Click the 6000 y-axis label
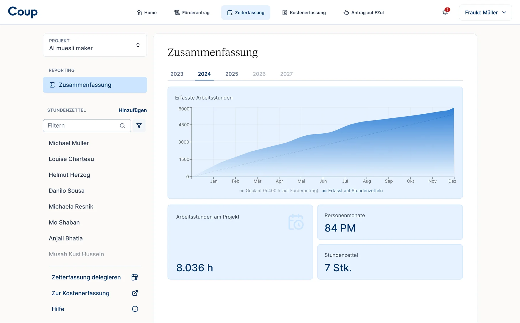The image size is (520, 323). tap(184, 109)
